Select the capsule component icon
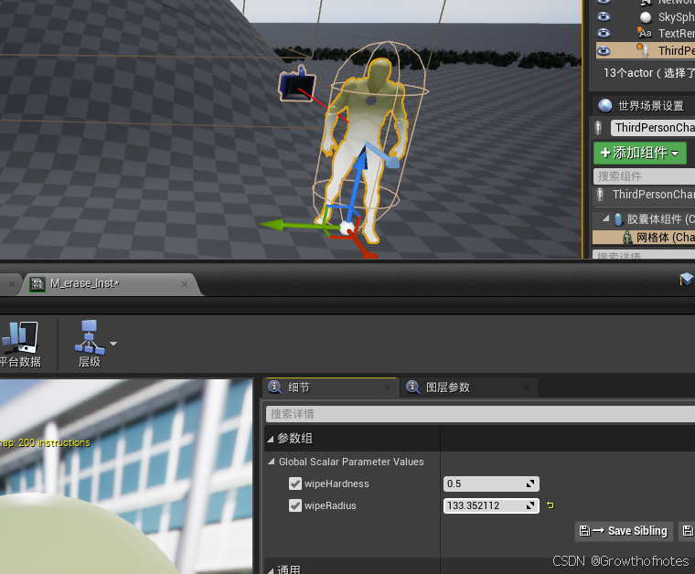 pyautogui.click(x=618, y=219)
